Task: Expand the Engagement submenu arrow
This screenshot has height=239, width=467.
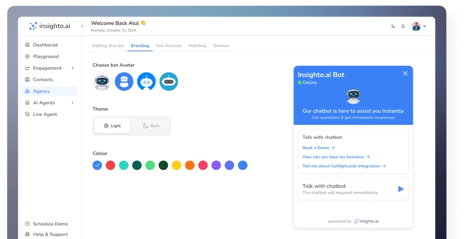Action: (x=72, y=68)
